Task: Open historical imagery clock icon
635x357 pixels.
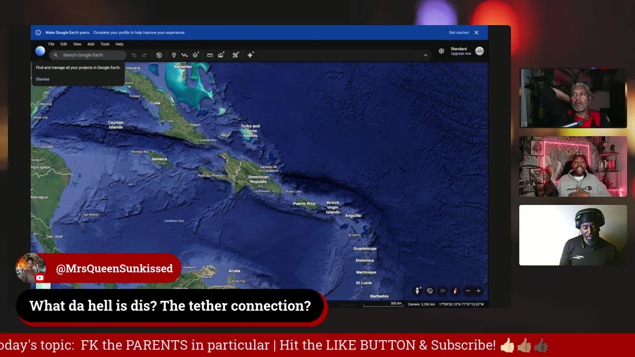Action: 159,55
